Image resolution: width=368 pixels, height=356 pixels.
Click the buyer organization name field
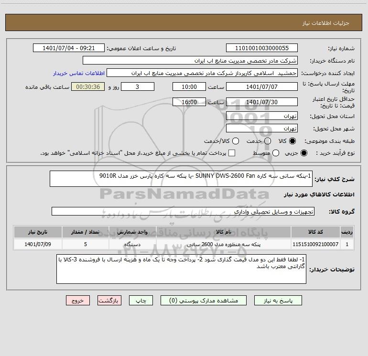point(190,60)
